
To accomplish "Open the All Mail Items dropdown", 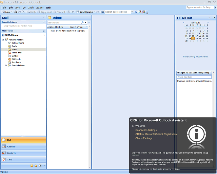I will 44,35.
